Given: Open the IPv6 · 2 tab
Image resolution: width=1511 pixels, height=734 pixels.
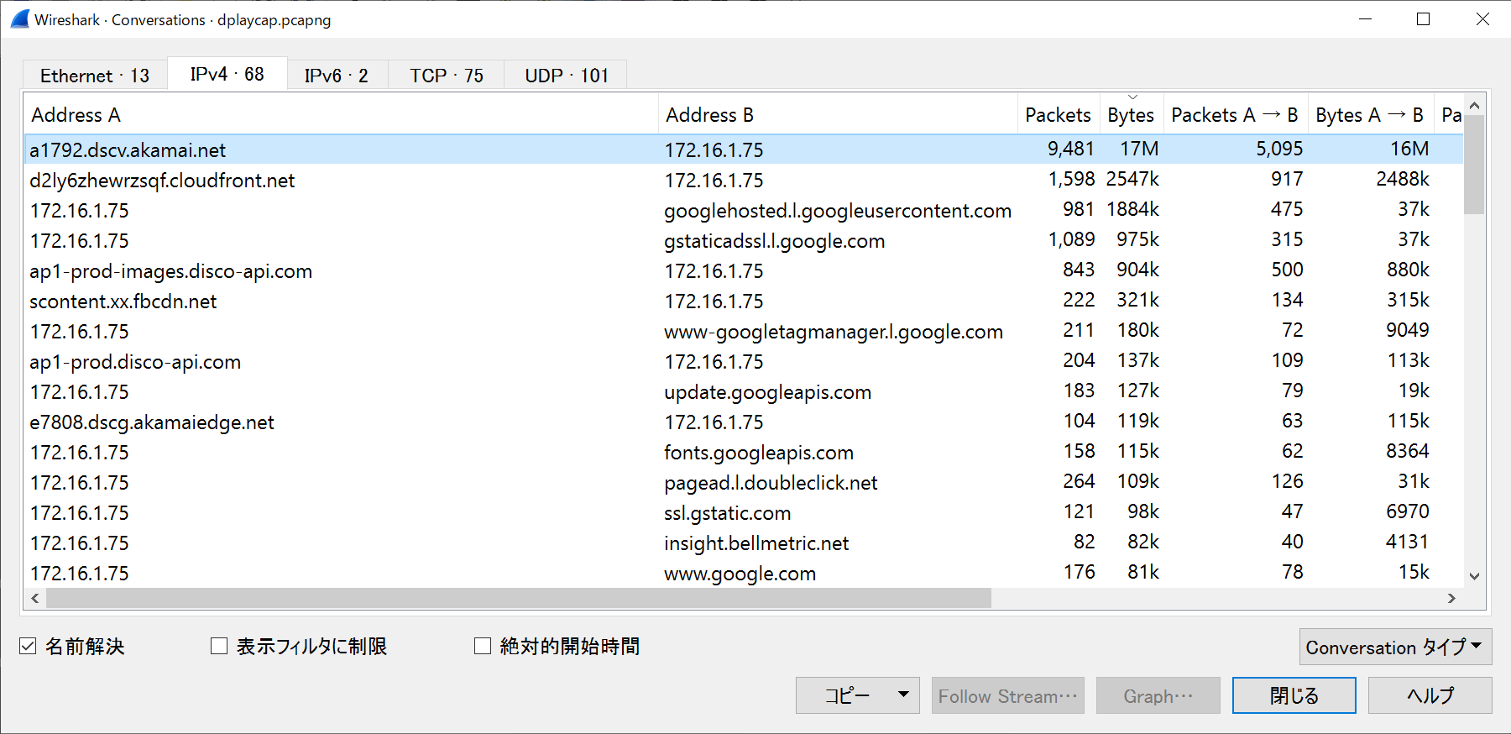Looking at the screenshot, I should pos(337,76).
